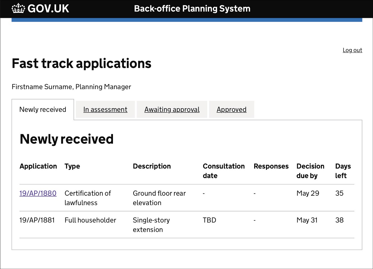The image size is (373, 269).
Task: Click the Decision due by column header
Action: (x=310, y=171)
